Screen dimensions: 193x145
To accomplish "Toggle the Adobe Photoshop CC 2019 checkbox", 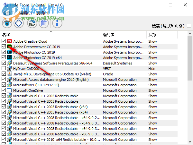I will click(4, 52).
